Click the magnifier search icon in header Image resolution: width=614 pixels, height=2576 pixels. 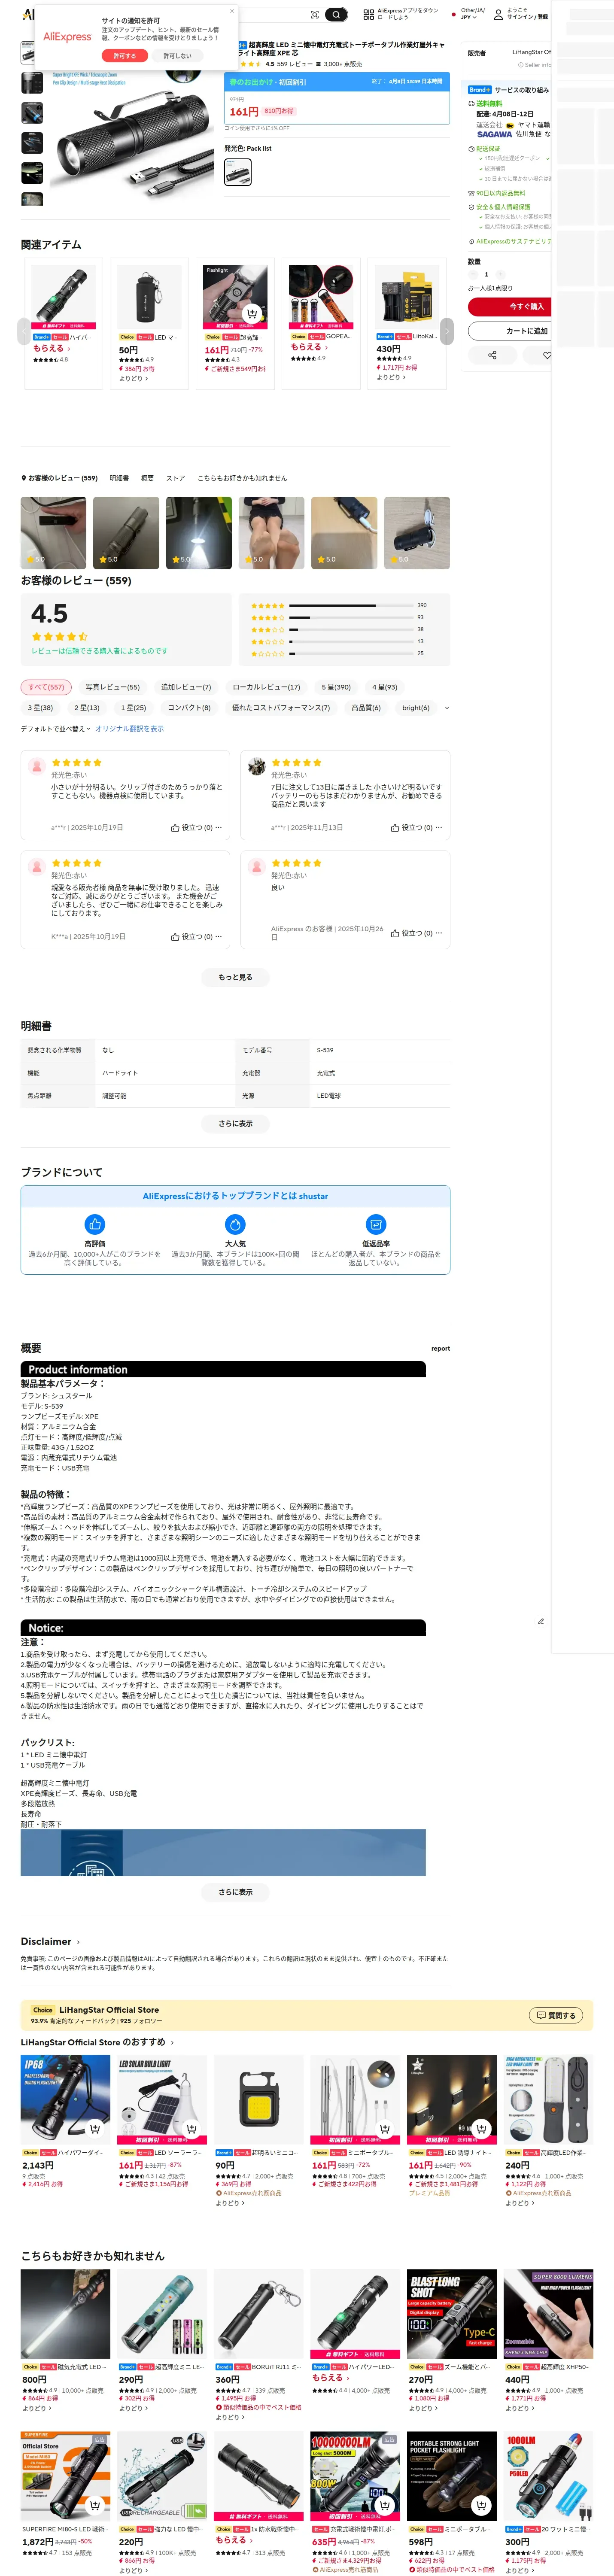pos(337,14)
